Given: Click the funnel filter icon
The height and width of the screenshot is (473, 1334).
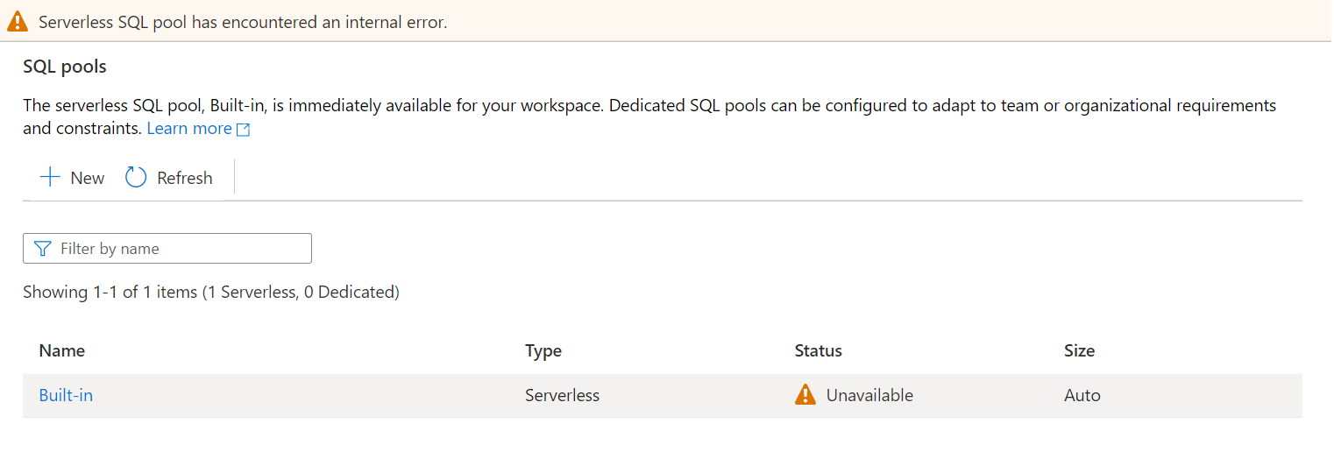Looking at the screenshot, I should [x=42, y=249].
